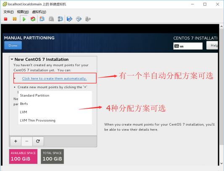
Task: Close the virtual machine window
Action: [217, 4]
